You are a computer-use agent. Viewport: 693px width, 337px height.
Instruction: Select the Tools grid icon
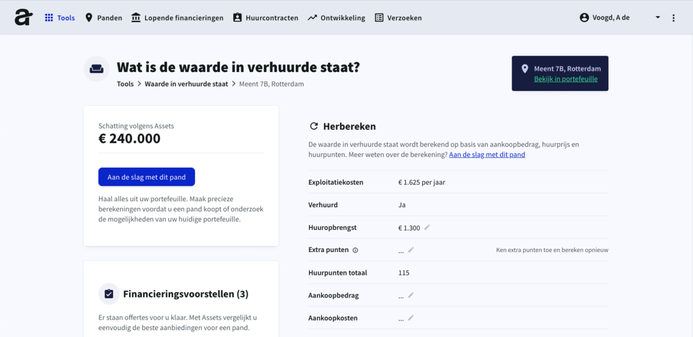(x=49, y=17)
